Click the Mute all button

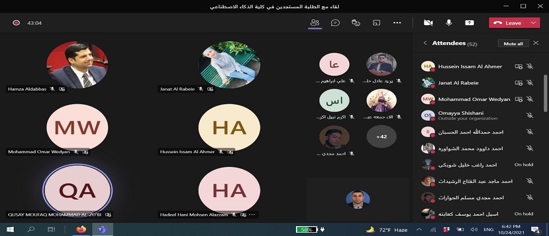click(513, 43)
